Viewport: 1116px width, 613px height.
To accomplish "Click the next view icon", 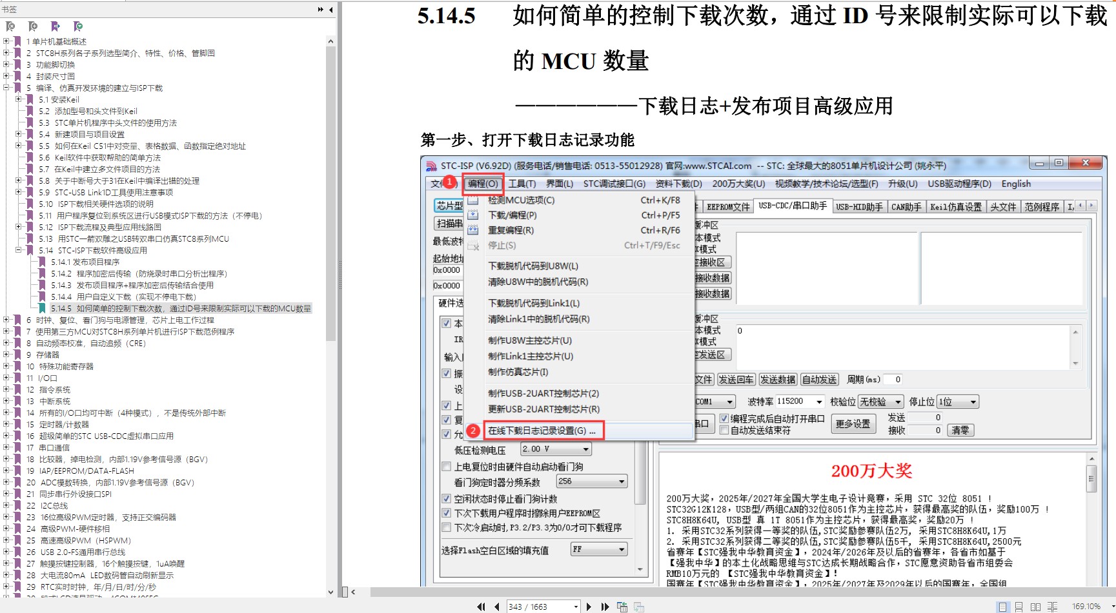I will (639, 607).
